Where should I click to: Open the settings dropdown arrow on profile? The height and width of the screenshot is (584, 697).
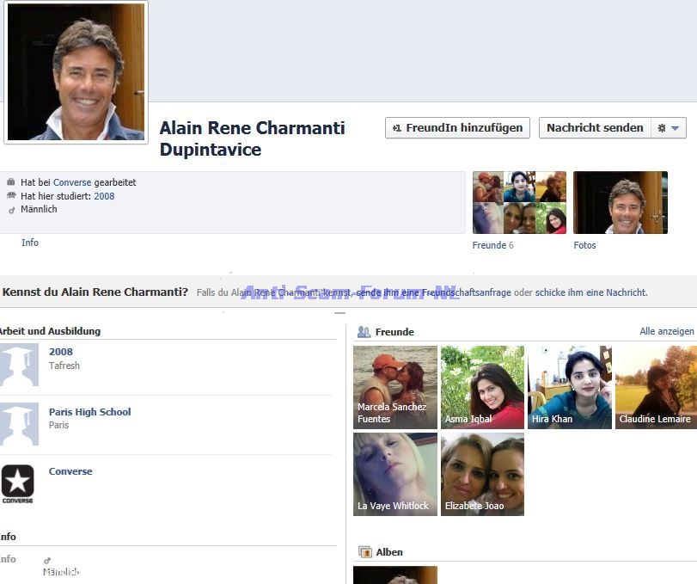click(676, 128)
